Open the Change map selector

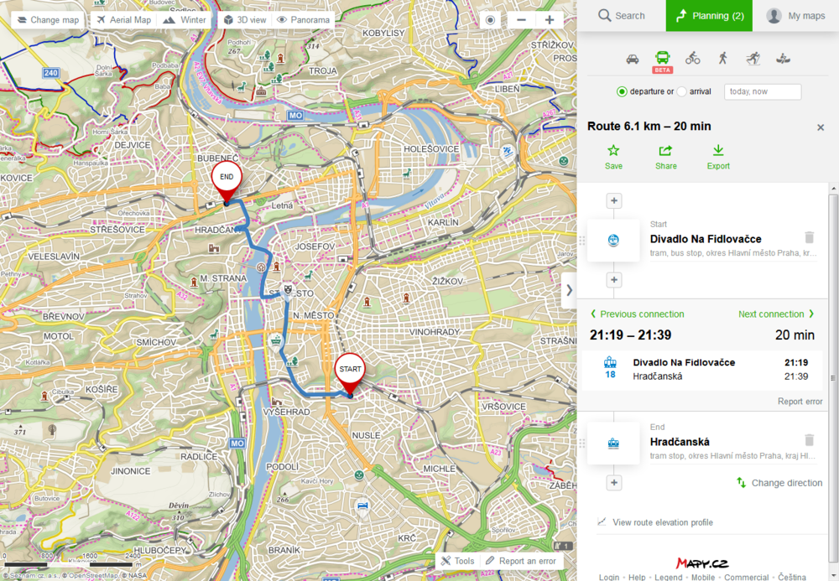click(x=47, y=19)
